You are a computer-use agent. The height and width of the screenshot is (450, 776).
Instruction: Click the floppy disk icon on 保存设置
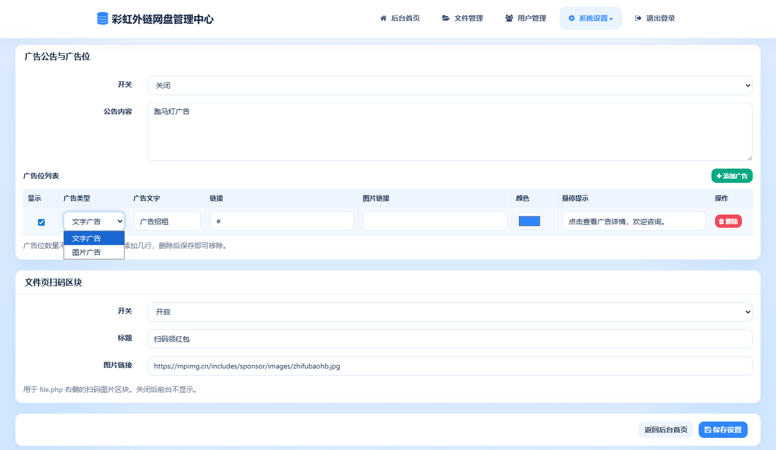click(x=708, y=430)
